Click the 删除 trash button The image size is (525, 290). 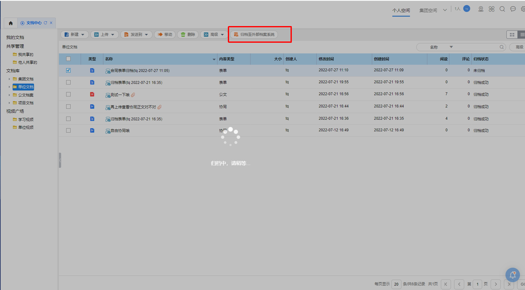(x=188, y=35)
